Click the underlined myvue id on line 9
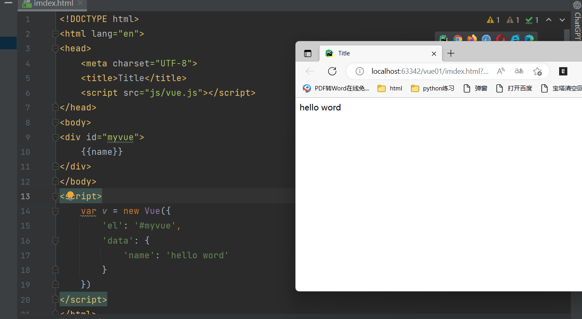 pyautogui.click(x=120, y=137)
